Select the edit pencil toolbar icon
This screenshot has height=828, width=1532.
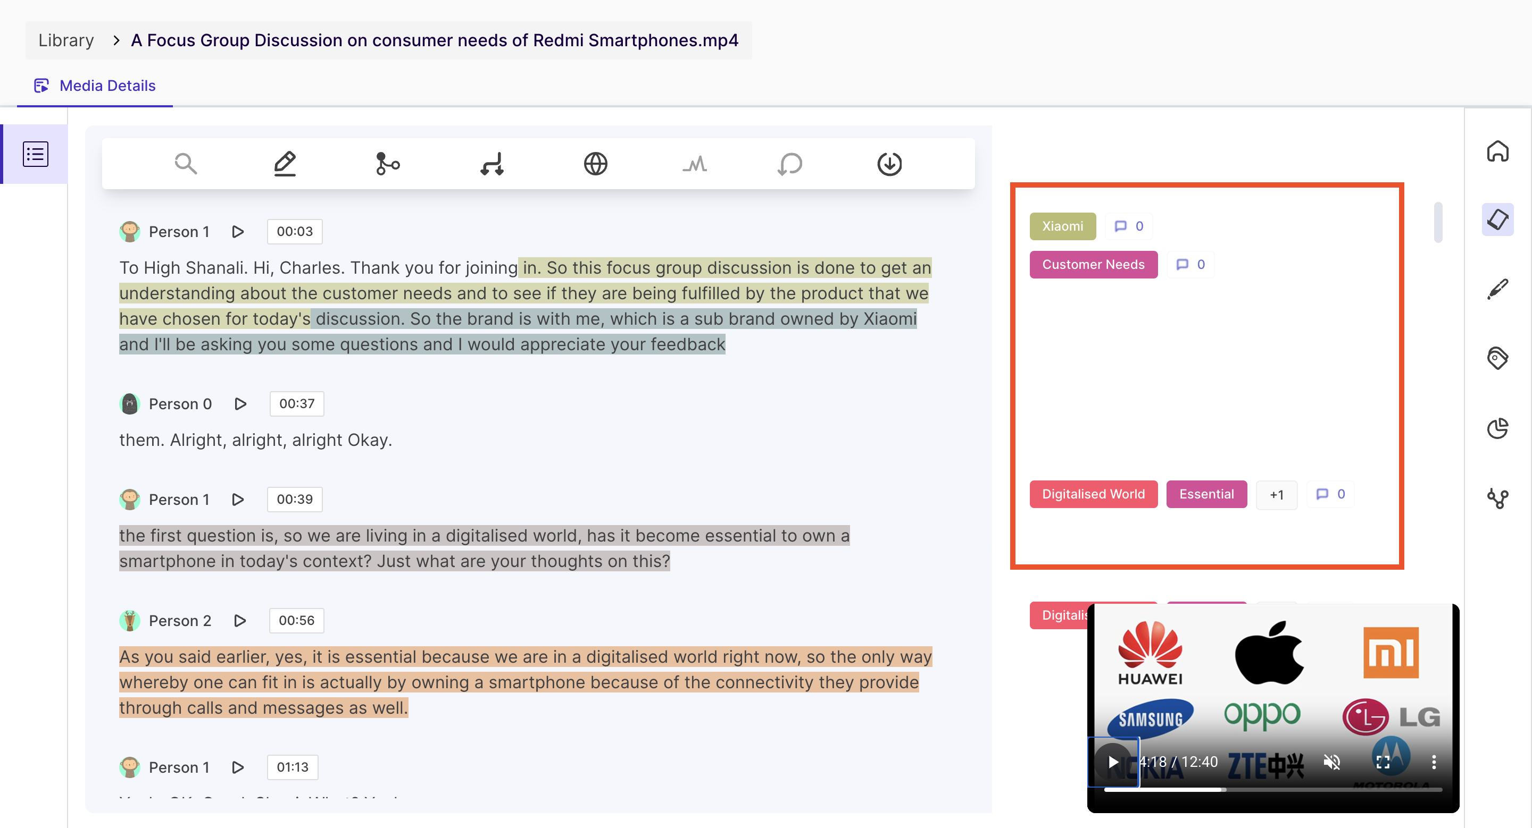285,163
